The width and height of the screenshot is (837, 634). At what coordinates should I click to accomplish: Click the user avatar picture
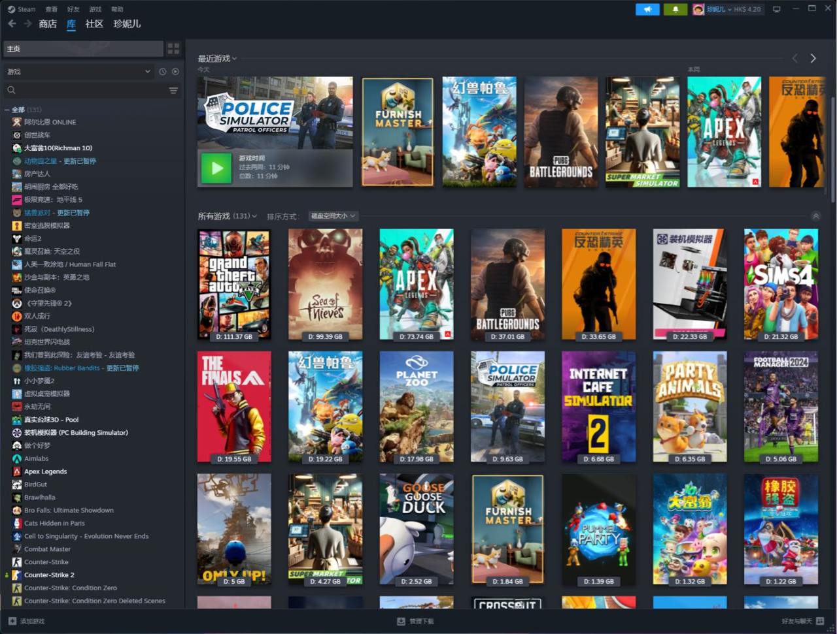[698, 9]
